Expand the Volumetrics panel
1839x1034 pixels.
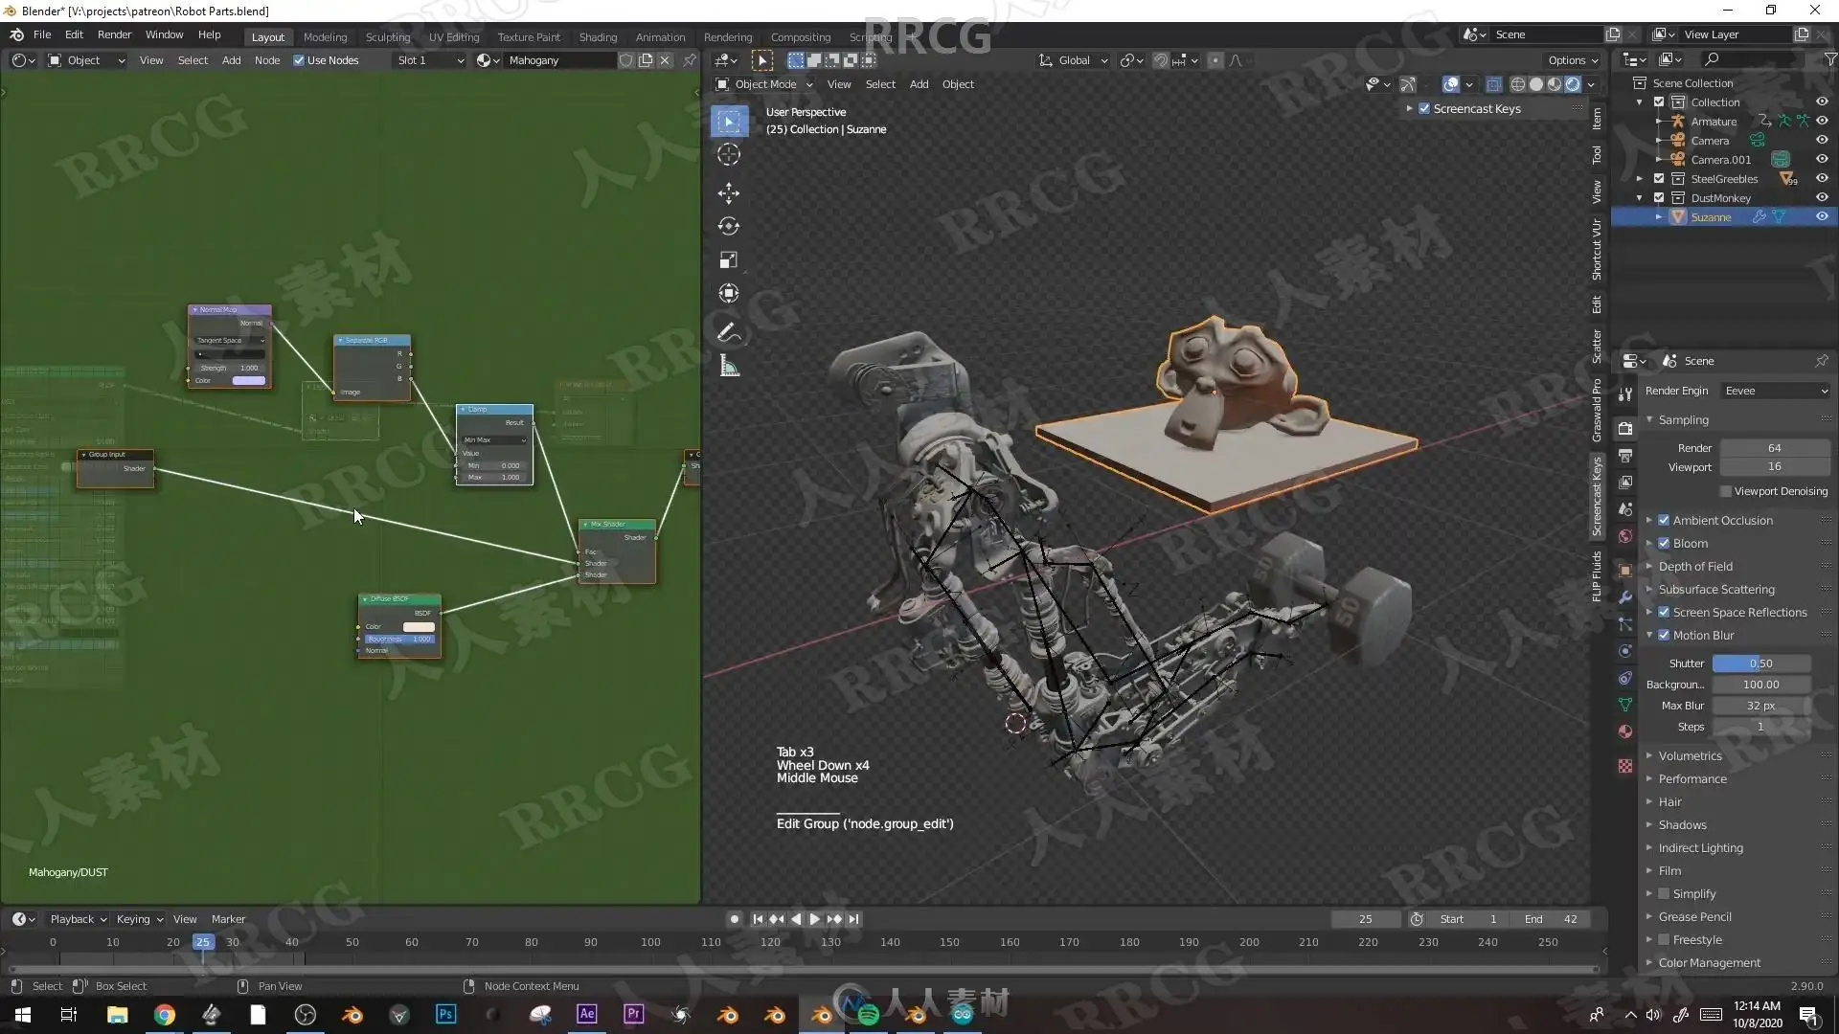(1690, 756)
